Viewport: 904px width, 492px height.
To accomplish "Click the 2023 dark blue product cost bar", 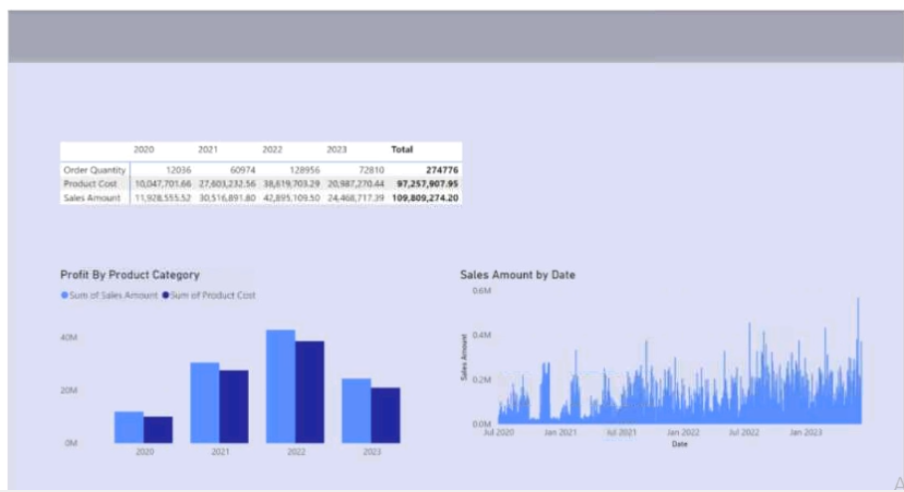I will click(x=385, y=415).
